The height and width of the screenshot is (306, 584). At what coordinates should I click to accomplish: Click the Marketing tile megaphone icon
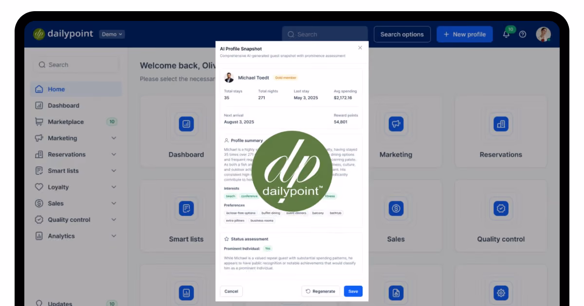(x=396, y=124)
